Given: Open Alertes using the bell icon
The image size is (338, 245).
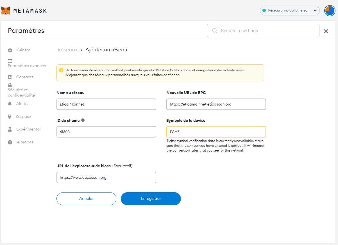Looking at the screenshot, I should pyautogui.click(x=10, y=103).
